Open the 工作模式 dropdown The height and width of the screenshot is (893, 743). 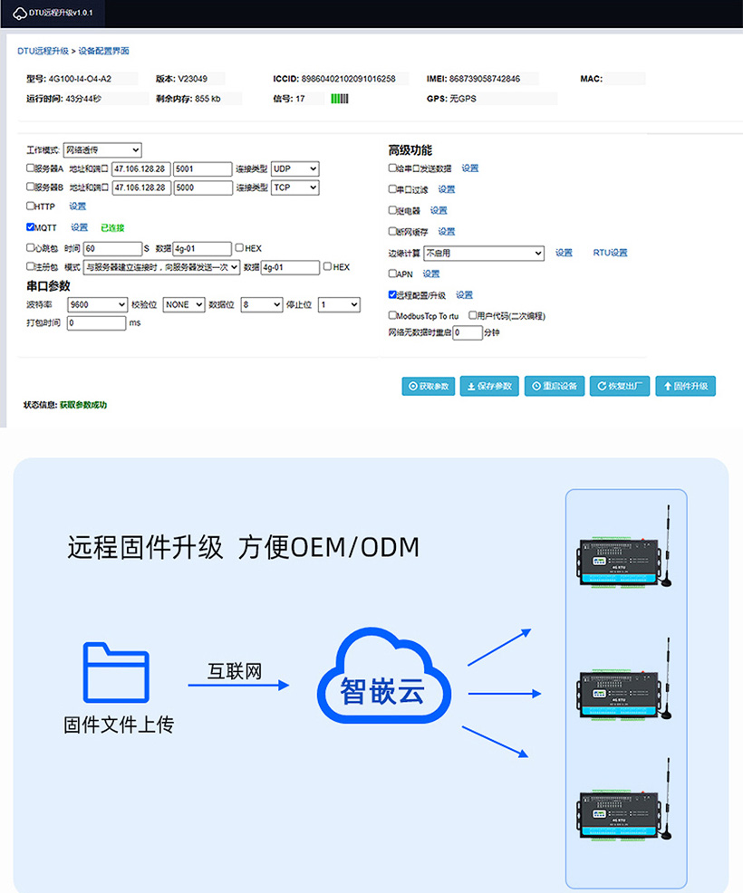pos(101,150)
